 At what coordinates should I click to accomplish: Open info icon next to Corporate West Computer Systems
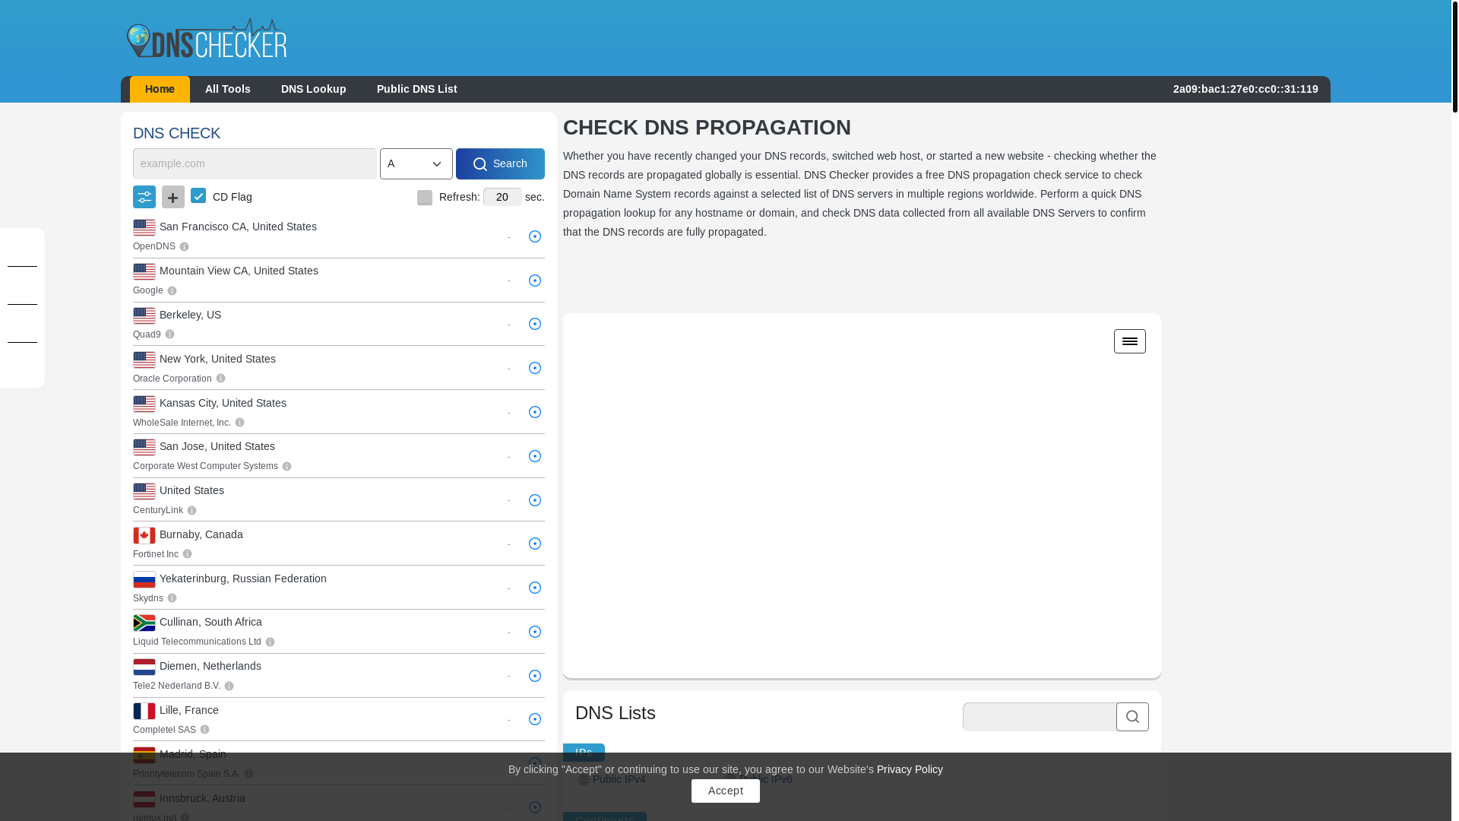coord(286,467)
